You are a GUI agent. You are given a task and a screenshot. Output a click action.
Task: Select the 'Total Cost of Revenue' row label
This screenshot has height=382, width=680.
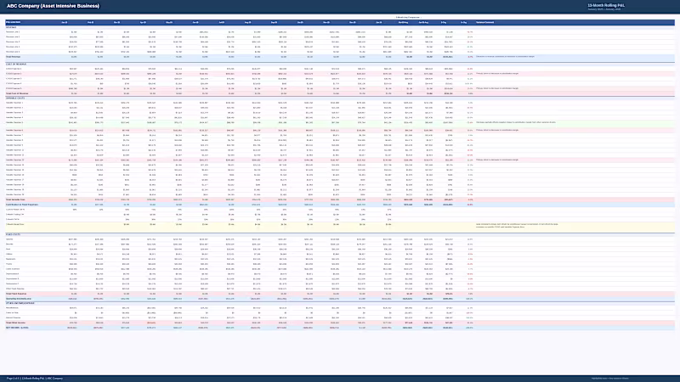pos(17,93)
